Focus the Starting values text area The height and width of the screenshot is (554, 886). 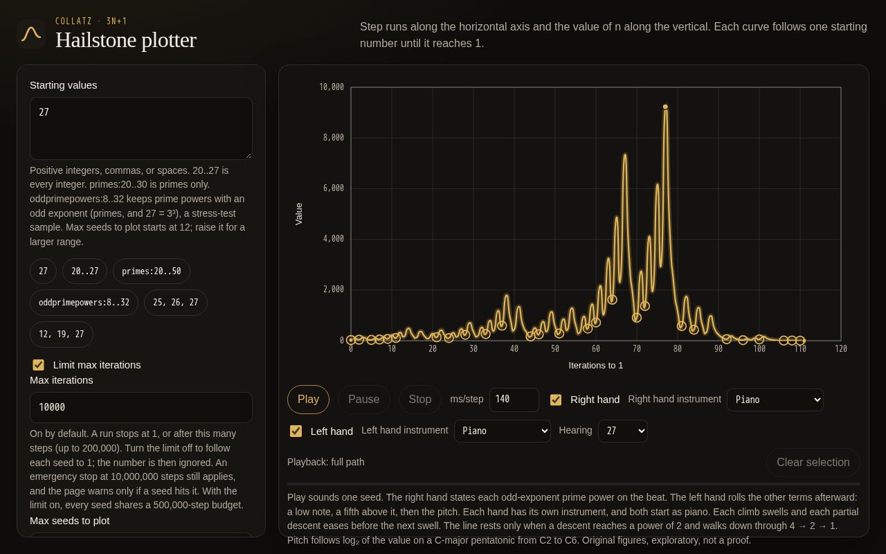pyautogui.click(x=141, y=128)
